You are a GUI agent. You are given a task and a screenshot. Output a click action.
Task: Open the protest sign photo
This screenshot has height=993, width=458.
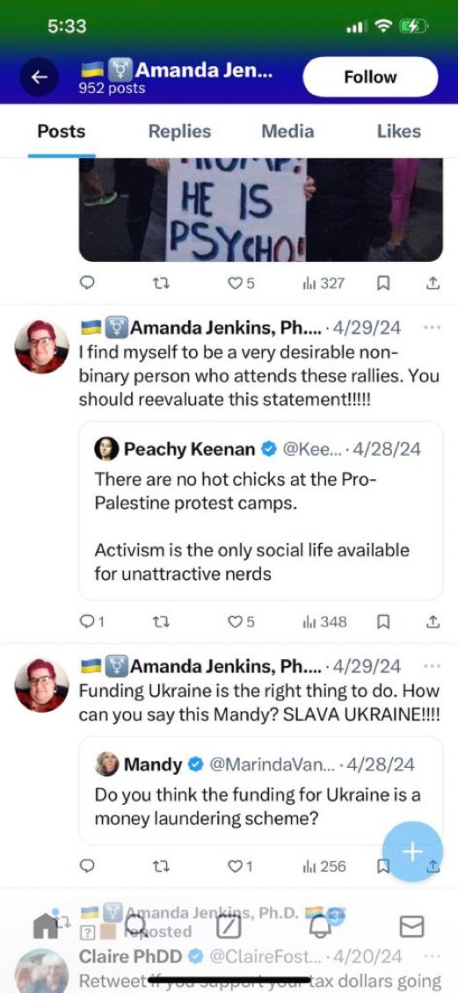coord(260,210)
